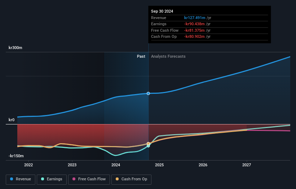296x189 pixels.
Task: Click the 2024 x-axis label
Action: click(116, 165)
